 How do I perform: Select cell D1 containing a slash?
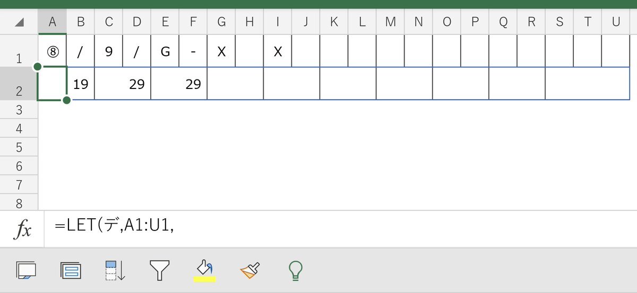click(x=137, y=51)
